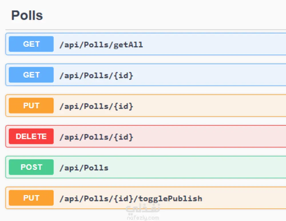Click the blue GET badge for /api/Polls/{id}

tap(31, 75)
